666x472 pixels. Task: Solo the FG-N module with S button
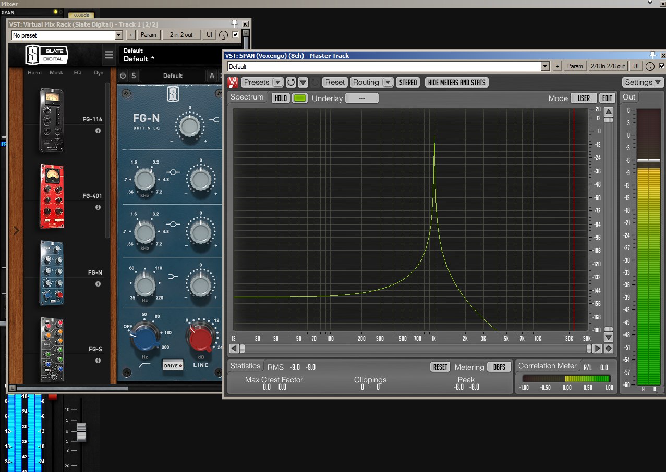[134, 76]
